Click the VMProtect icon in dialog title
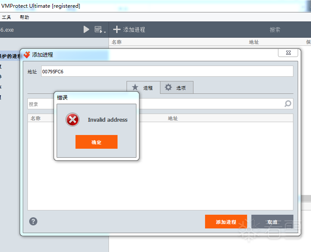The height and width of the screenshot is (252, 311). 27,55
